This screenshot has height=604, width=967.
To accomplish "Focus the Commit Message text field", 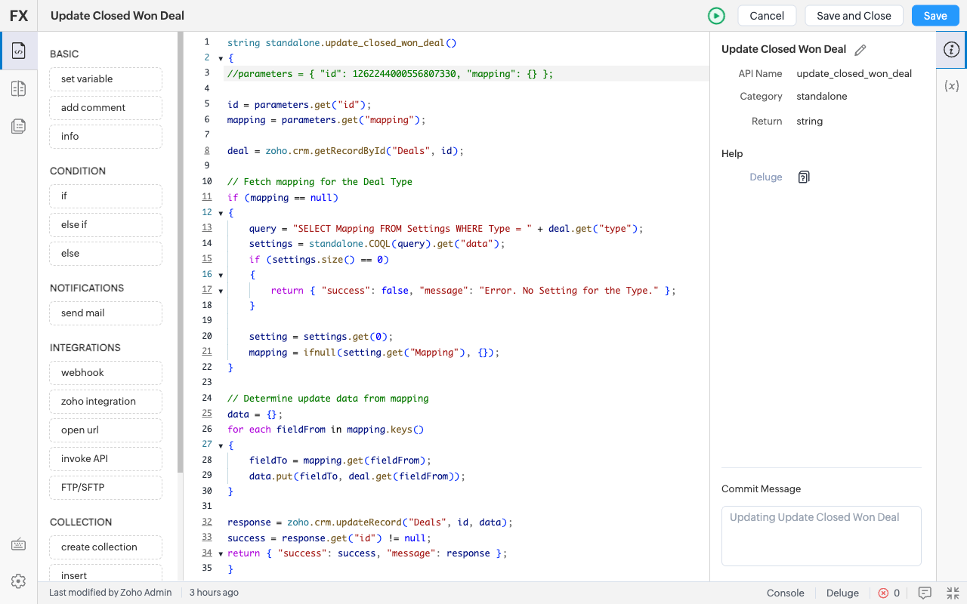I will 821,536.
